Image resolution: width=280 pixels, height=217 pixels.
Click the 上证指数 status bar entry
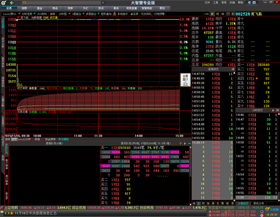point(11,208)
